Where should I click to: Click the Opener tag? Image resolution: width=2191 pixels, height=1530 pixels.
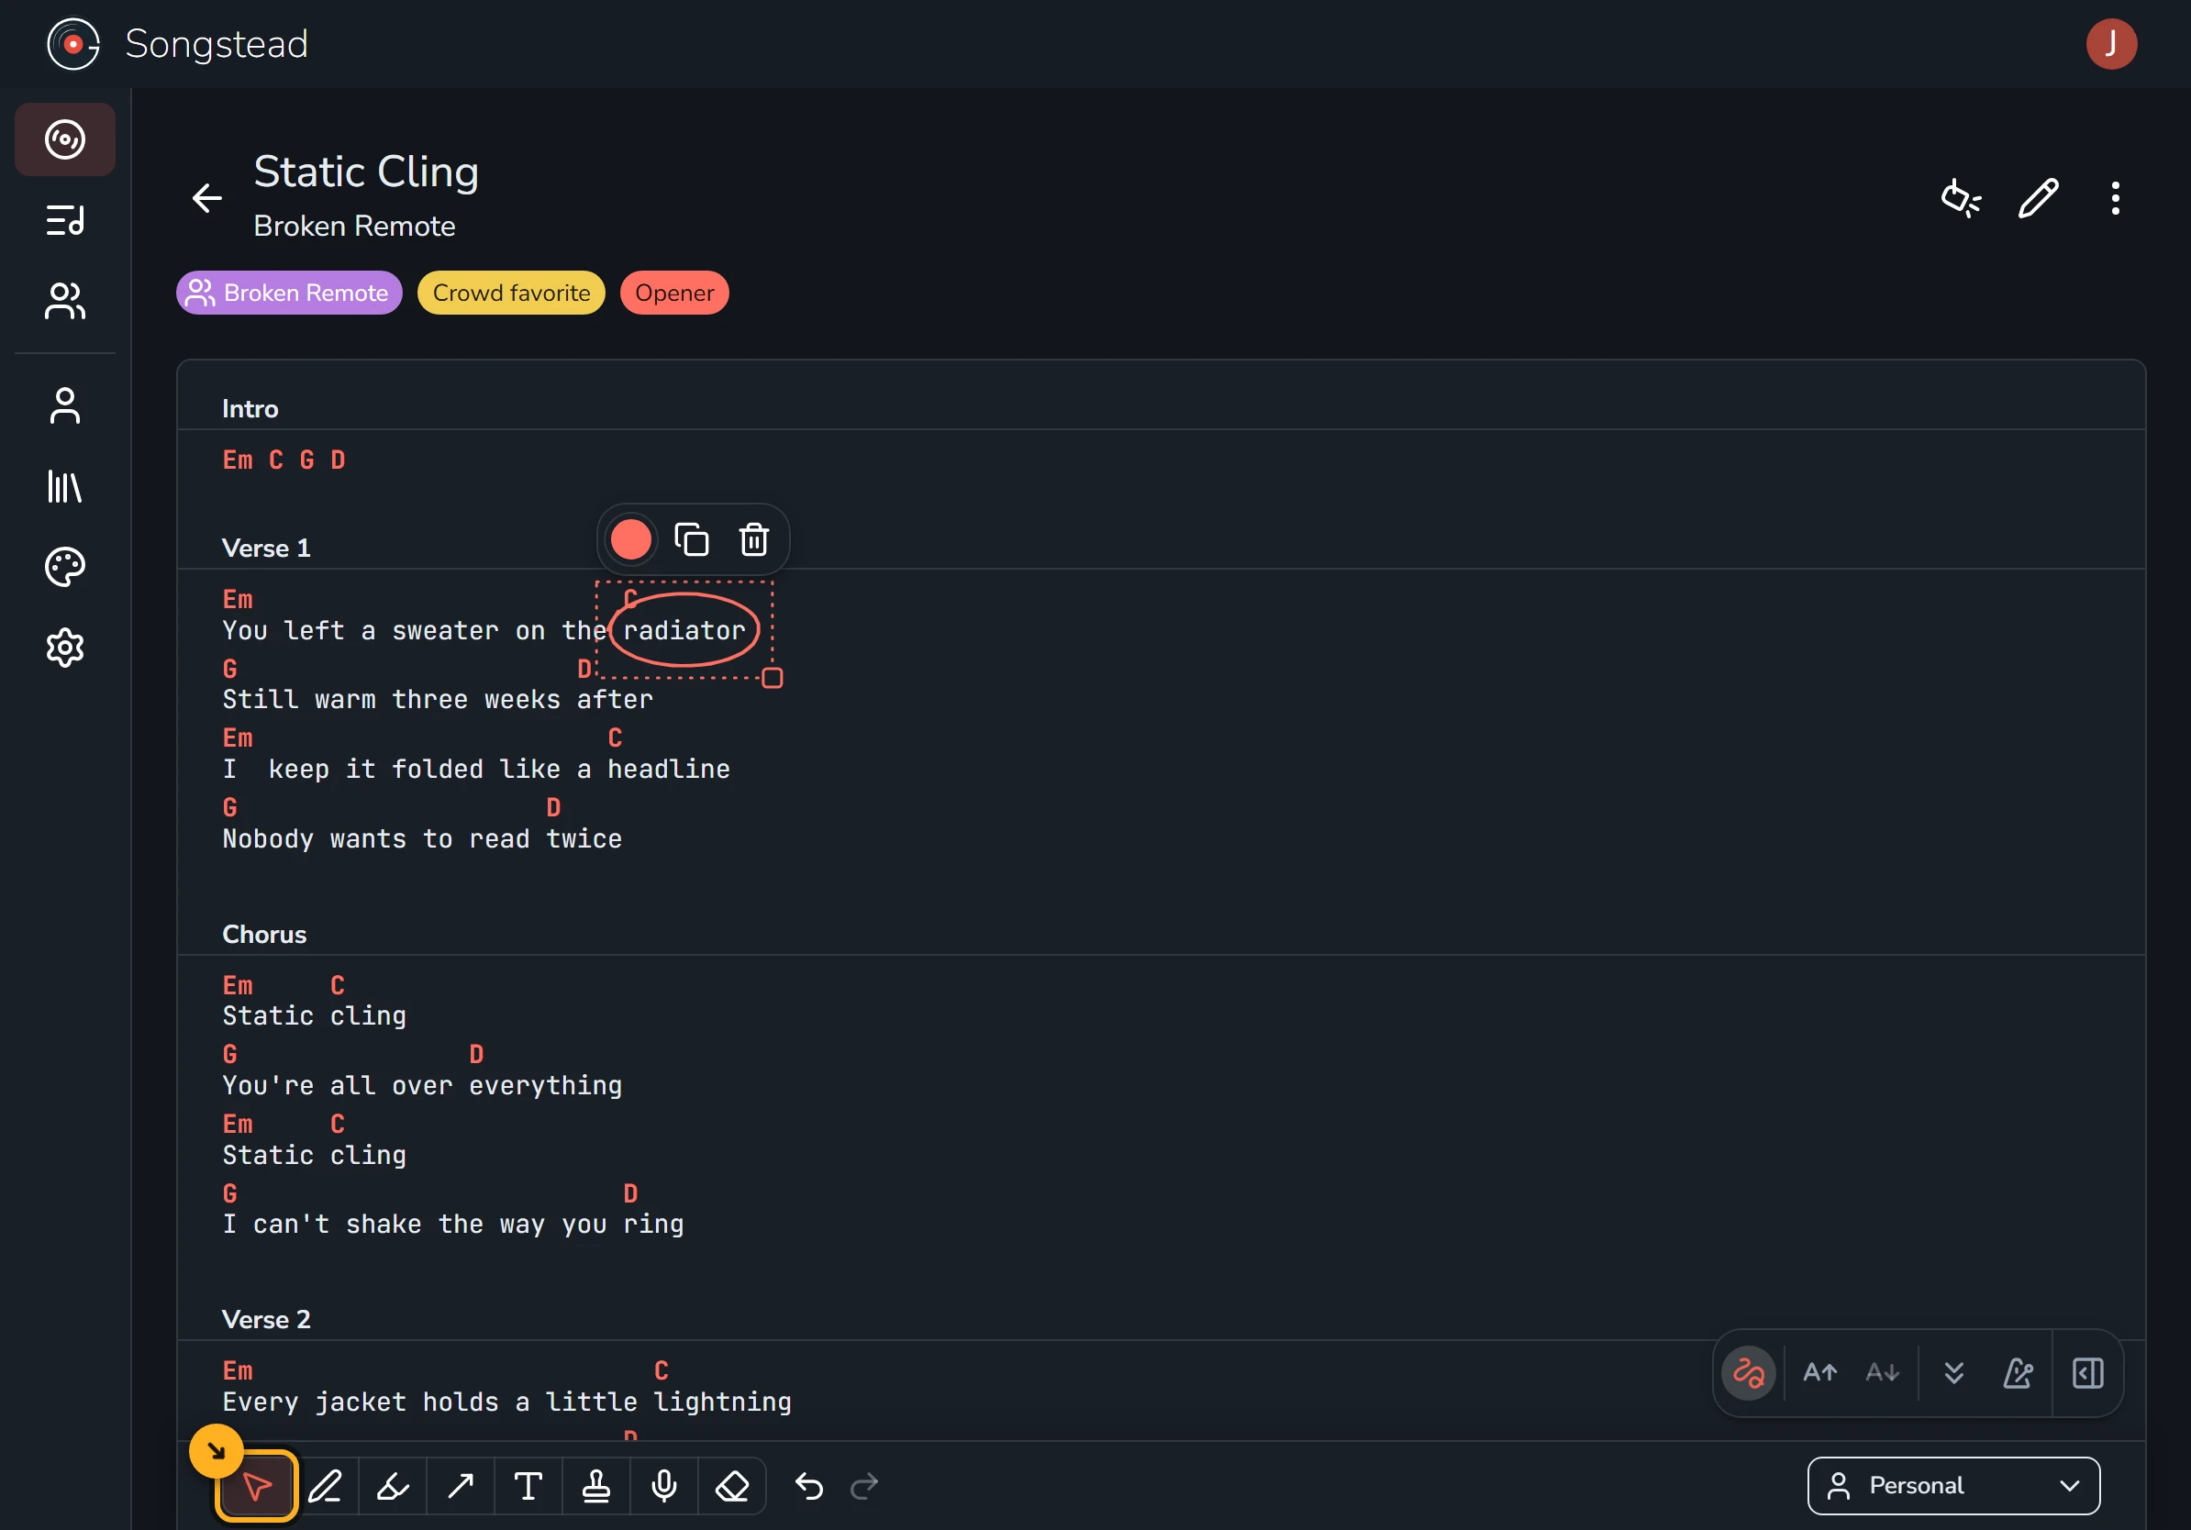click(x=674, y=293)
